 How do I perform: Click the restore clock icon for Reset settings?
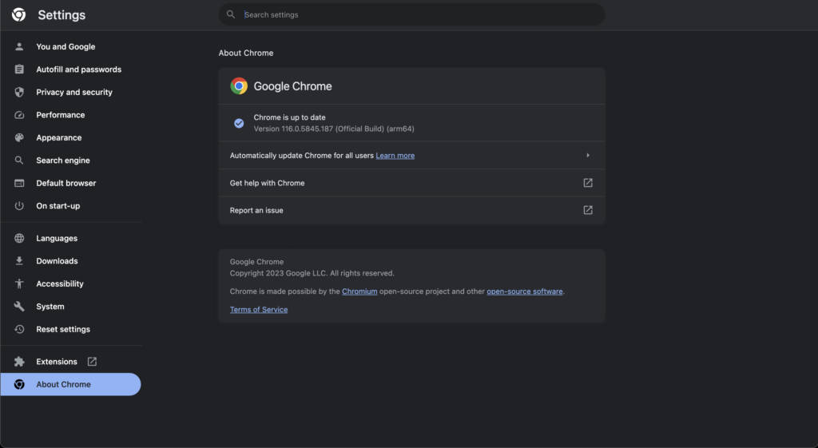[19, 329]
